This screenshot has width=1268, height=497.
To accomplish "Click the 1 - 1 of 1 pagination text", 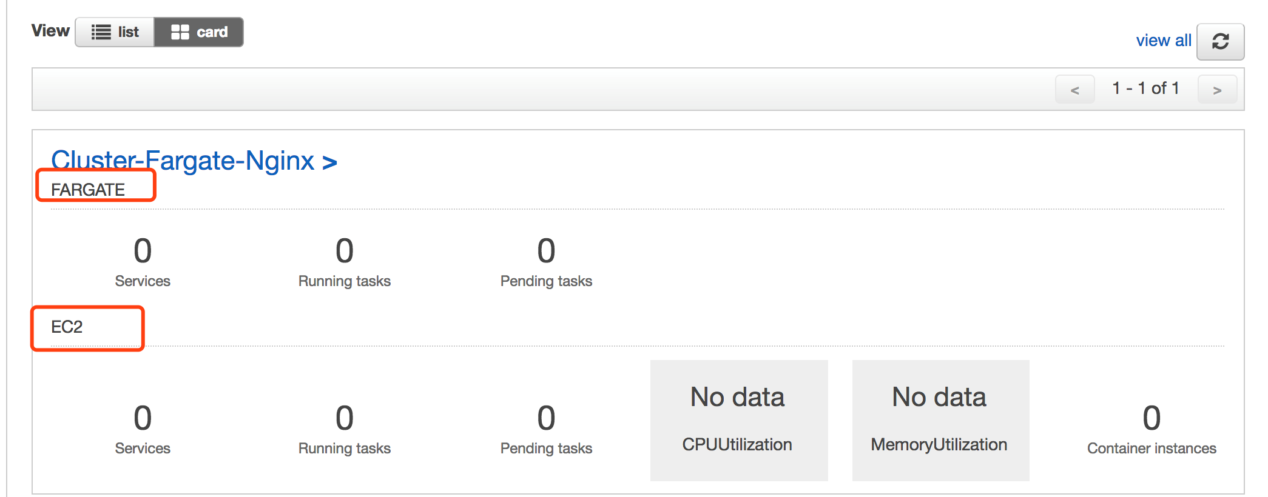I will (1145, 88).
